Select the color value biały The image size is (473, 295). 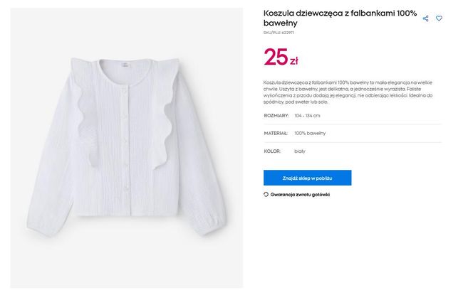[x=300, y=151]
